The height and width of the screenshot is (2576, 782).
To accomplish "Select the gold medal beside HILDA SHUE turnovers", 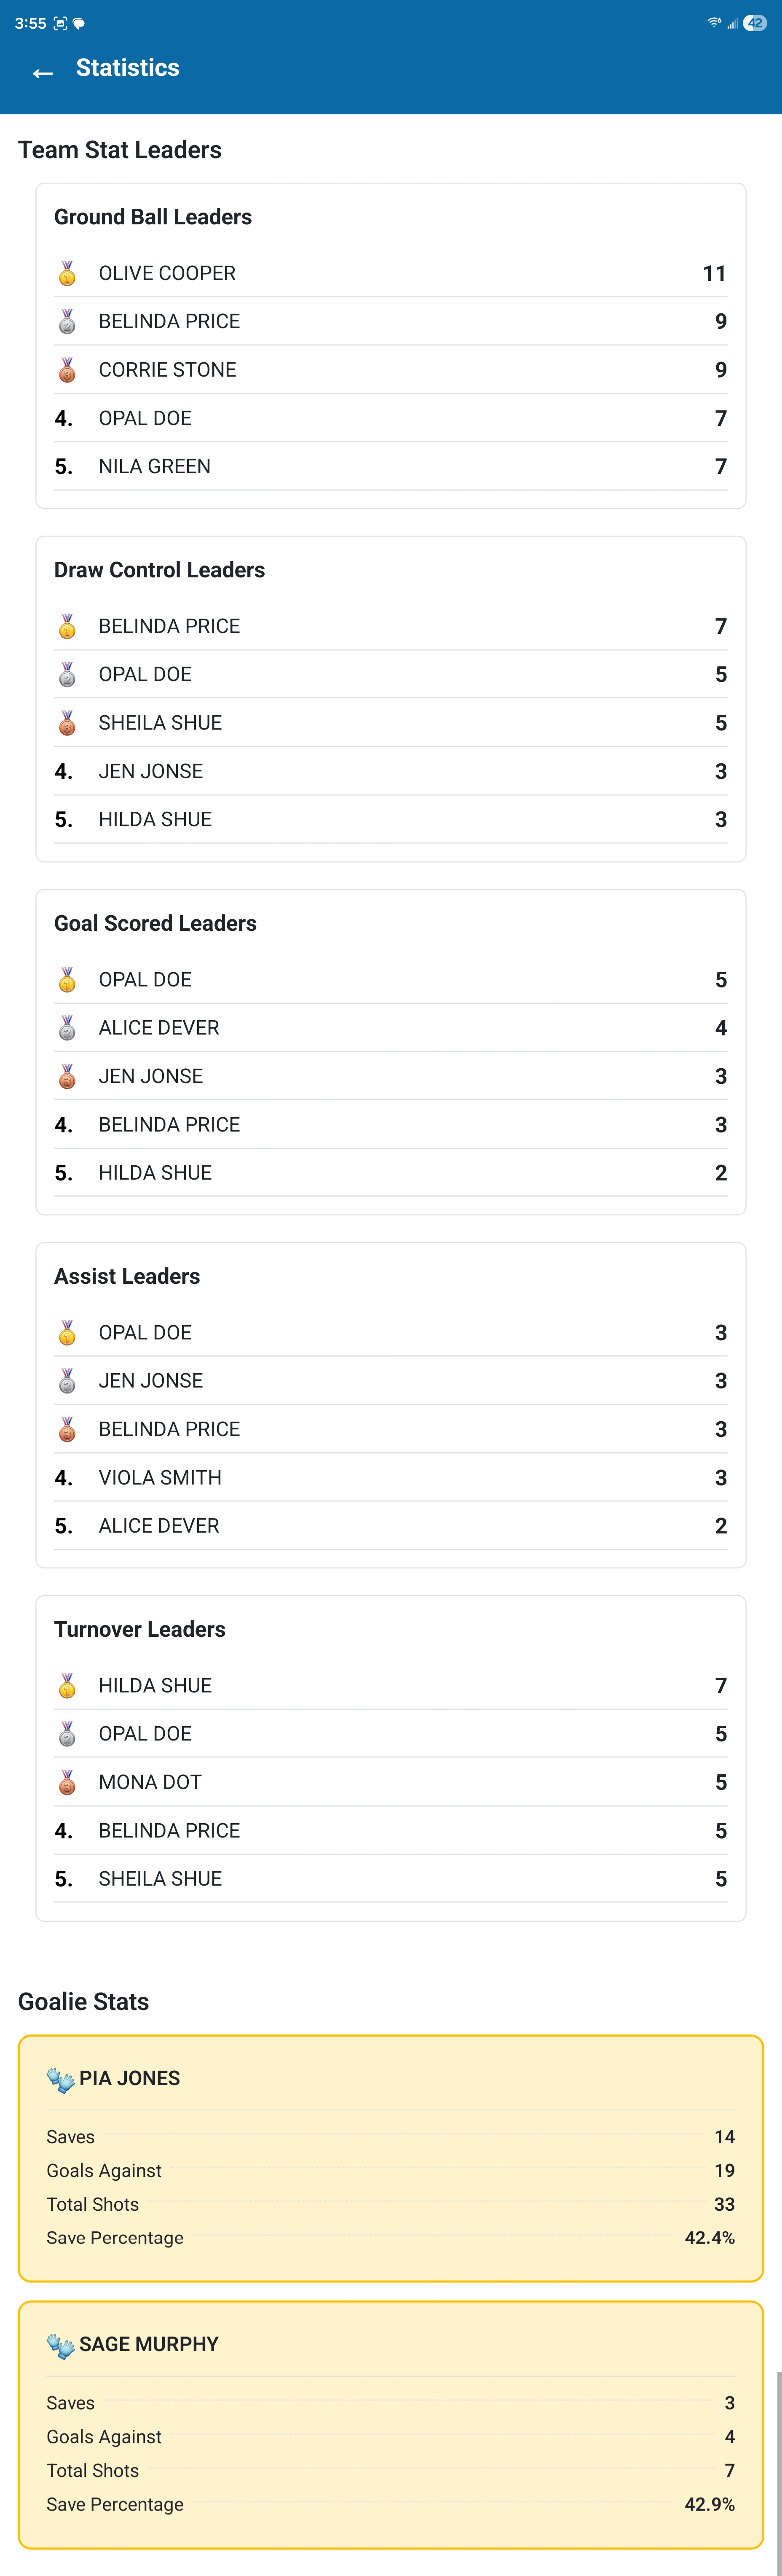I will tap(66, 1685).
